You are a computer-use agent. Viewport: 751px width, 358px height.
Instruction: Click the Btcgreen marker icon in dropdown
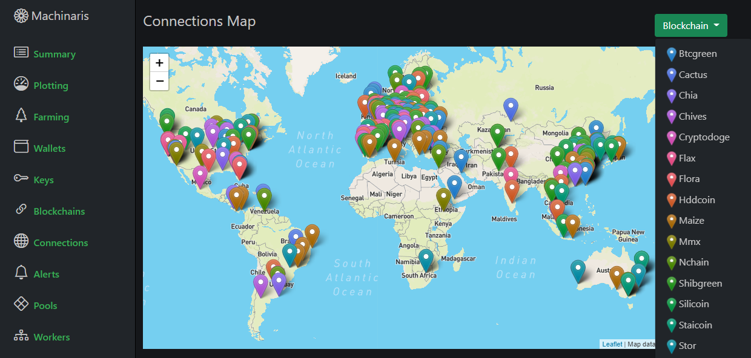coord(671,54)
